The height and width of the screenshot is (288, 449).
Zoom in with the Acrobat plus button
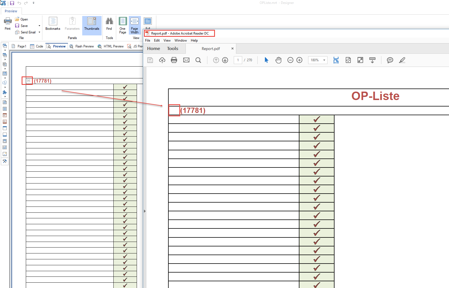[299, 60]
